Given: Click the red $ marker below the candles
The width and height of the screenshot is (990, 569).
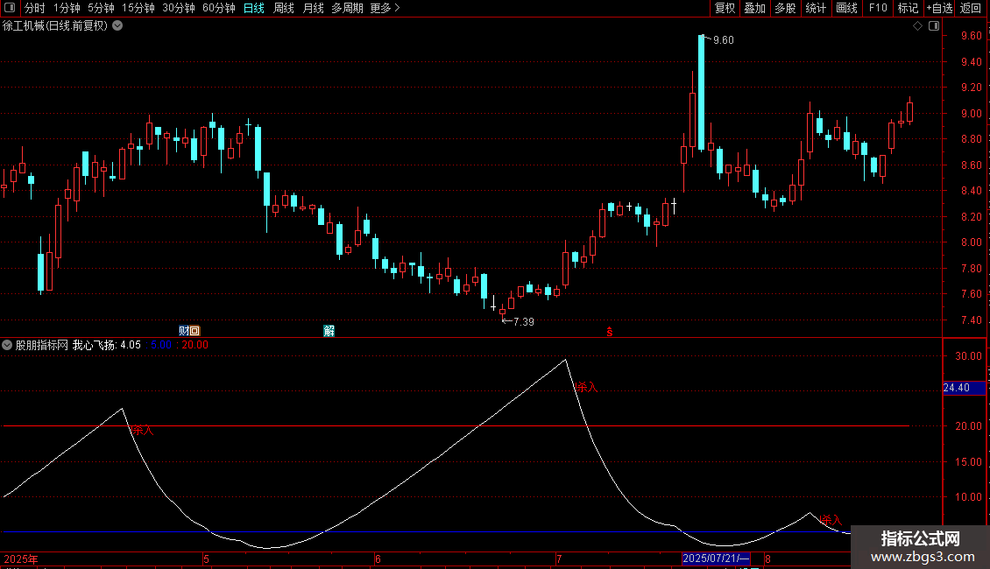Looking at the screenshot, I should pyautogui.click(x=609, y=332).
